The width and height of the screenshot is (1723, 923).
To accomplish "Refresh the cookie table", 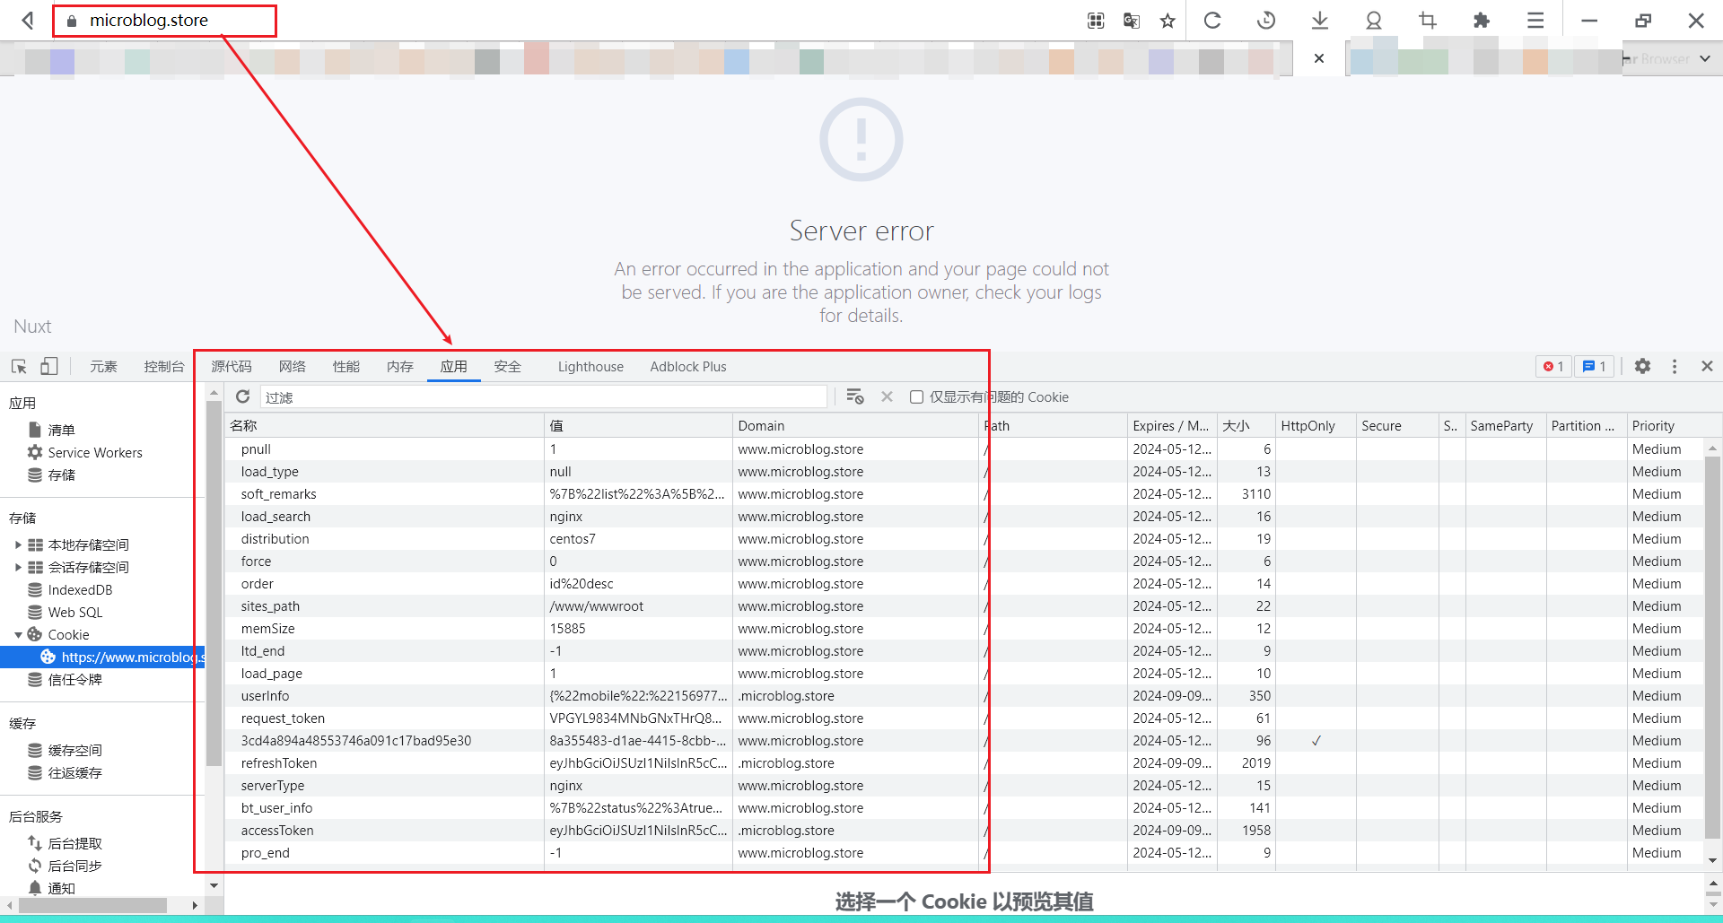I will tap(242, 396).
